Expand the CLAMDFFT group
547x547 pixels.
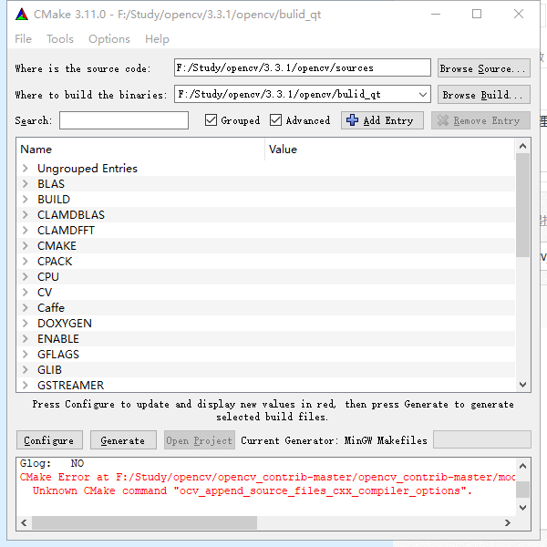(26, 231)
